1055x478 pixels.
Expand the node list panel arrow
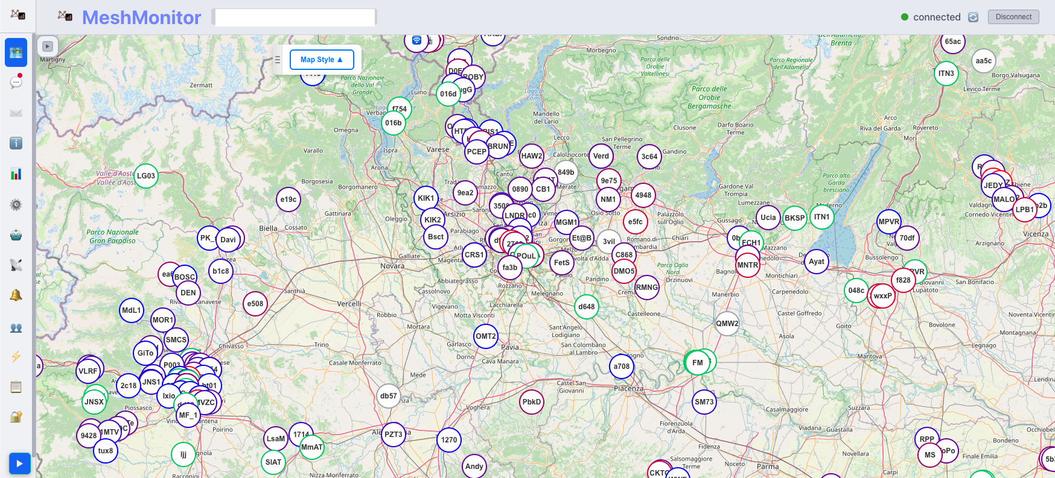tap(48, 46)
